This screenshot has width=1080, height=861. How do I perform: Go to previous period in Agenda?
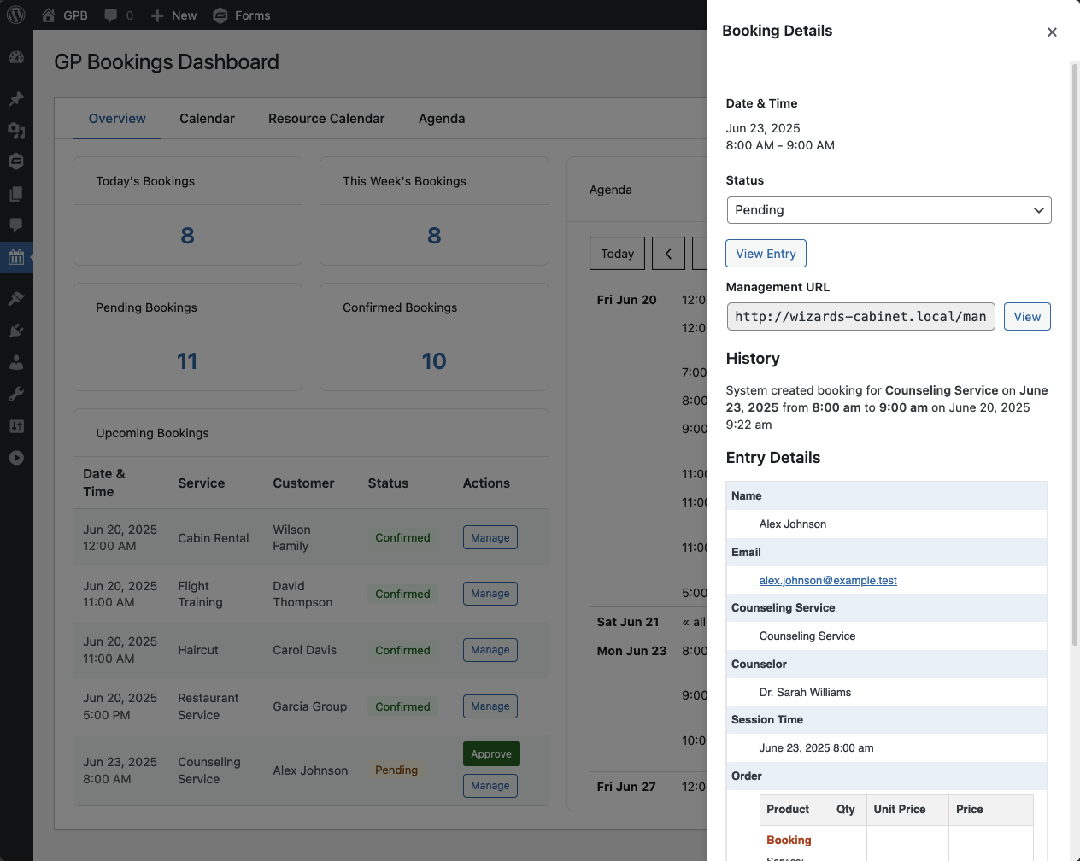[x=668, y=254]
